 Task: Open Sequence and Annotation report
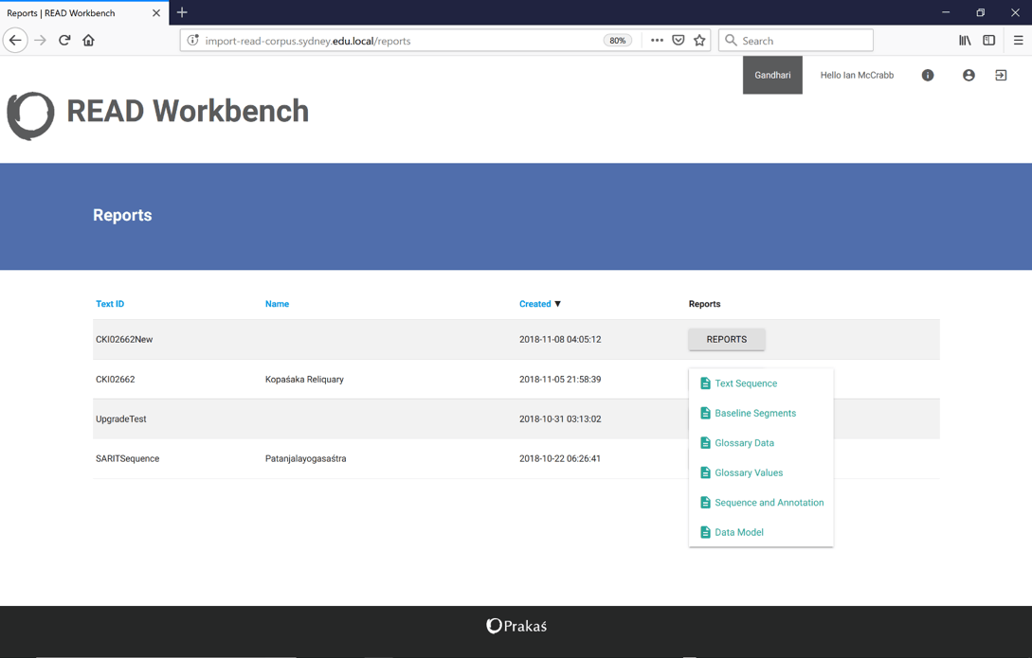tap(769, 502)
